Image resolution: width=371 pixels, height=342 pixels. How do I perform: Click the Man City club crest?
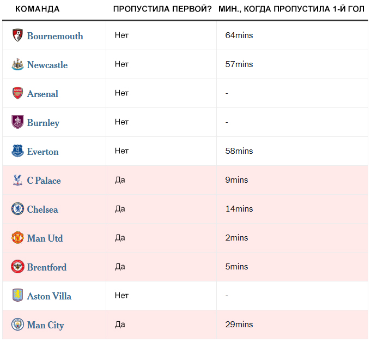pyautogui.click(x=17, y=324)
